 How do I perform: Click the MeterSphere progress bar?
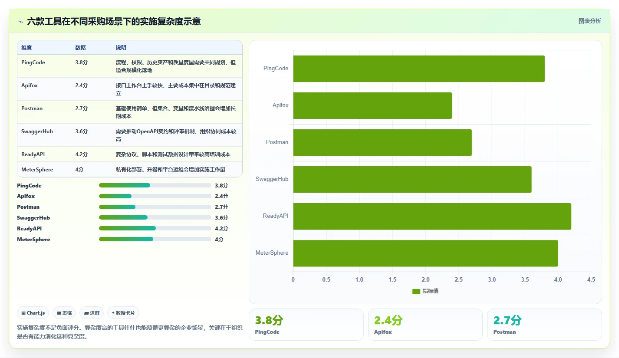155,239
